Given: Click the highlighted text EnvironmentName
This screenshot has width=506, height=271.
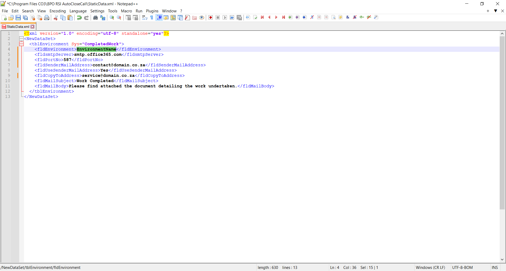Looking at the screenshot, I should click(x=96, y=49).
